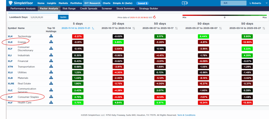Switch to Factor Analysis tab
The height and width of the screenshot is (119, 269).
click(49, 9)
